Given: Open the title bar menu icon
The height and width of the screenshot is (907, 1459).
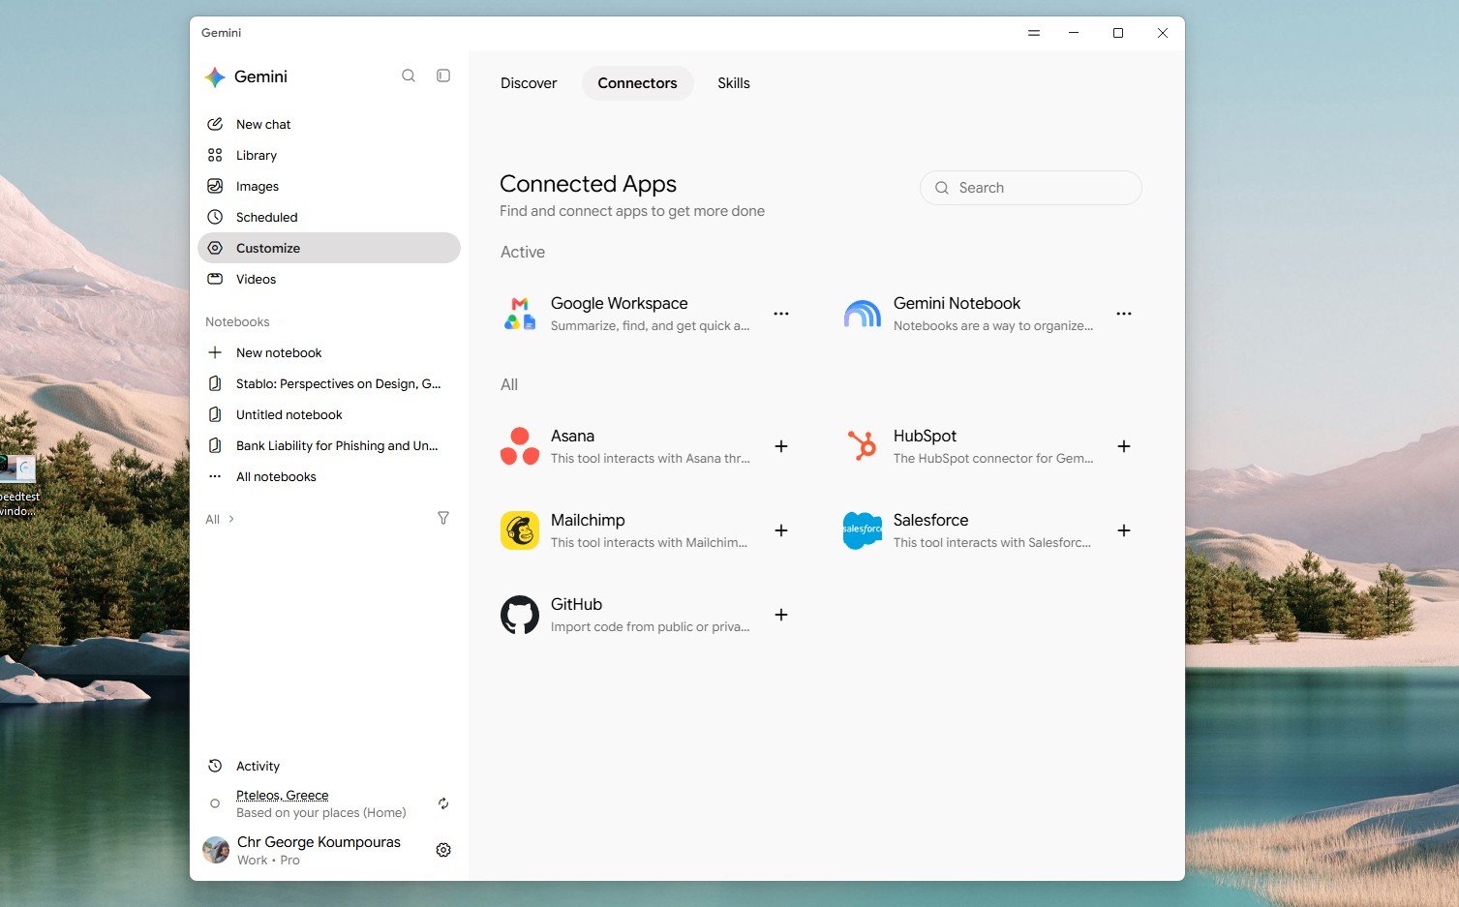Looking at the screenshot, I should (1034, 33).
